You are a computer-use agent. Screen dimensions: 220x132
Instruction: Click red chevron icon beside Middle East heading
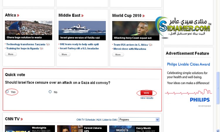click(82, 16)
